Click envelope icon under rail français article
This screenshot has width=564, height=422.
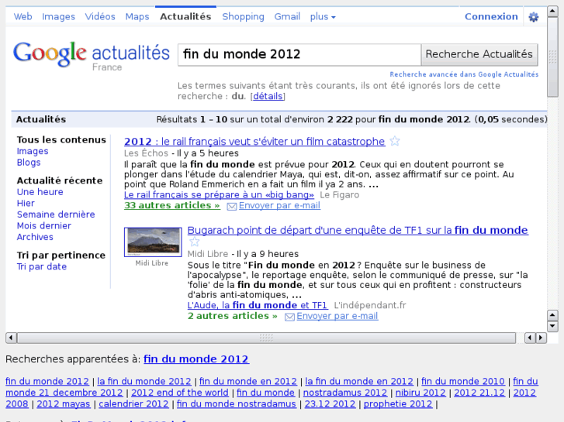(232, 206)
